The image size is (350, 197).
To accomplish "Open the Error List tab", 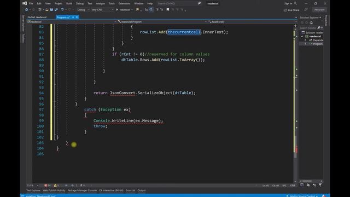I will point(130,190).
